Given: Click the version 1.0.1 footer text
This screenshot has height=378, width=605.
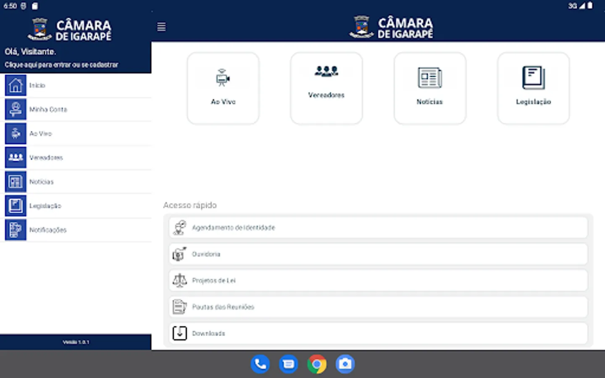Looking at the screenshot, I should (76, 342).
